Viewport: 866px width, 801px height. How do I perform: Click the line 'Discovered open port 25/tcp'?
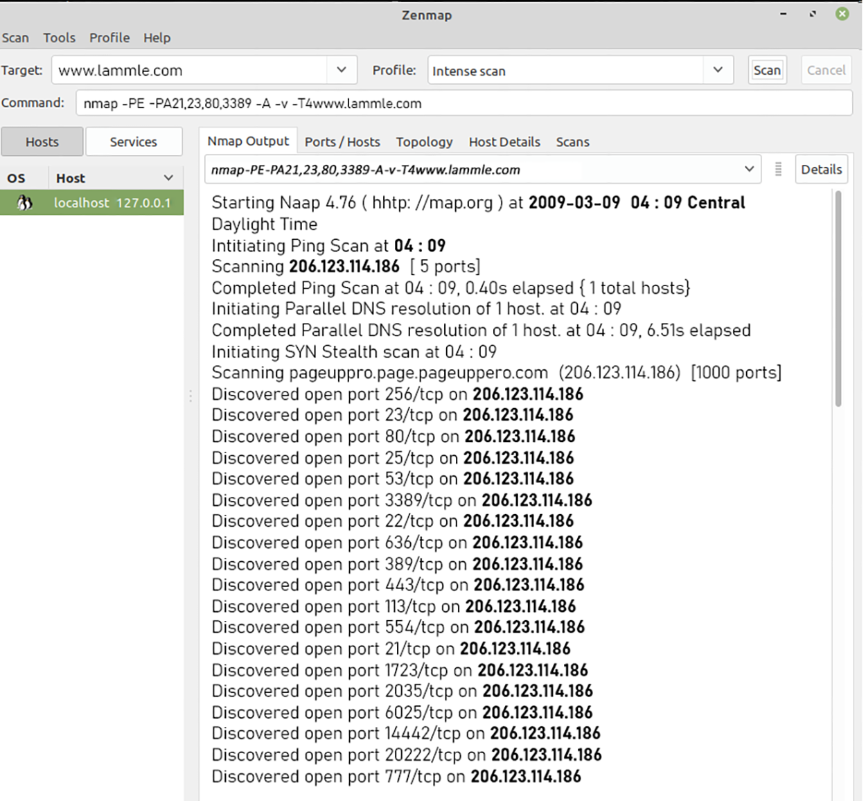393,458
